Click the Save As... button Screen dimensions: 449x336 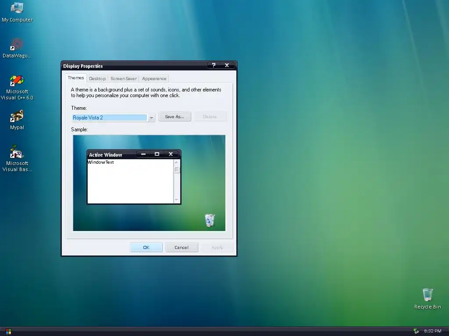click(175, 116)
